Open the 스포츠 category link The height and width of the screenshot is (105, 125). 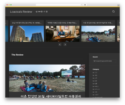96,95
